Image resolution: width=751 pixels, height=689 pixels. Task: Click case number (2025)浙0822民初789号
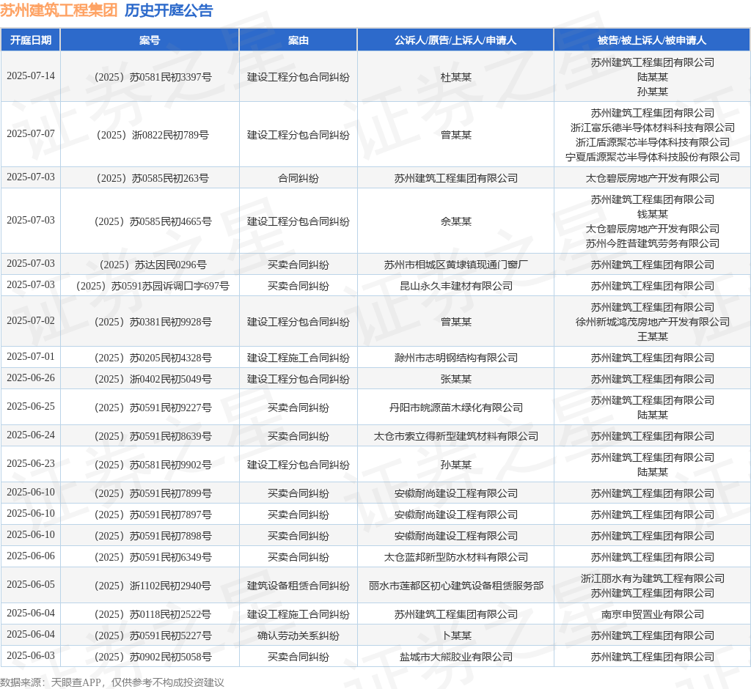tap(153, 135)
